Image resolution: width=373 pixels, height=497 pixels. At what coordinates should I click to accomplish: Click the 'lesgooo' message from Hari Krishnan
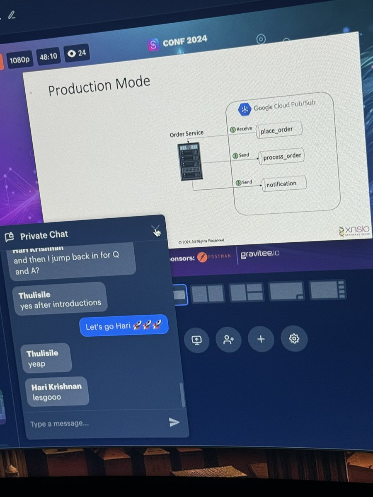(56, 391)
